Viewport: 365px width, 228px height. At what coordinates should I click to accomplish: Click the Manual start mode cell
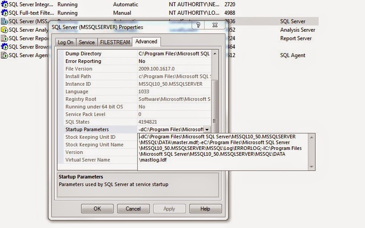[122, 13]
